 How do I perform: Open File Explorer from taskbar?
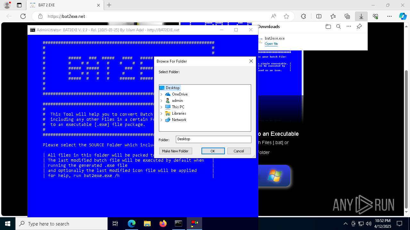(147, 224)
